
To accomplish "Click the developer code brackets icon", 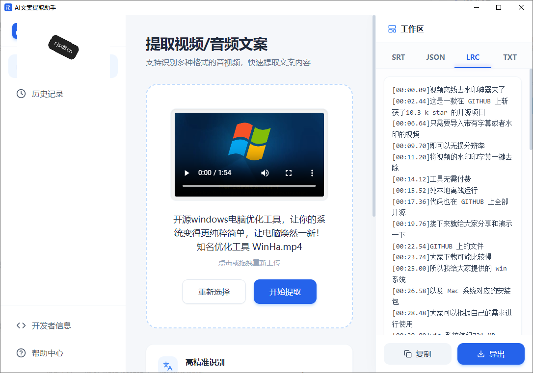I will 21,325.
